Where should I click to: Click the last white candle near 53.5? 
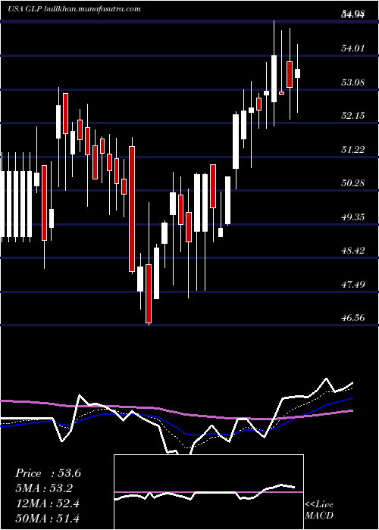coord(297,73)
